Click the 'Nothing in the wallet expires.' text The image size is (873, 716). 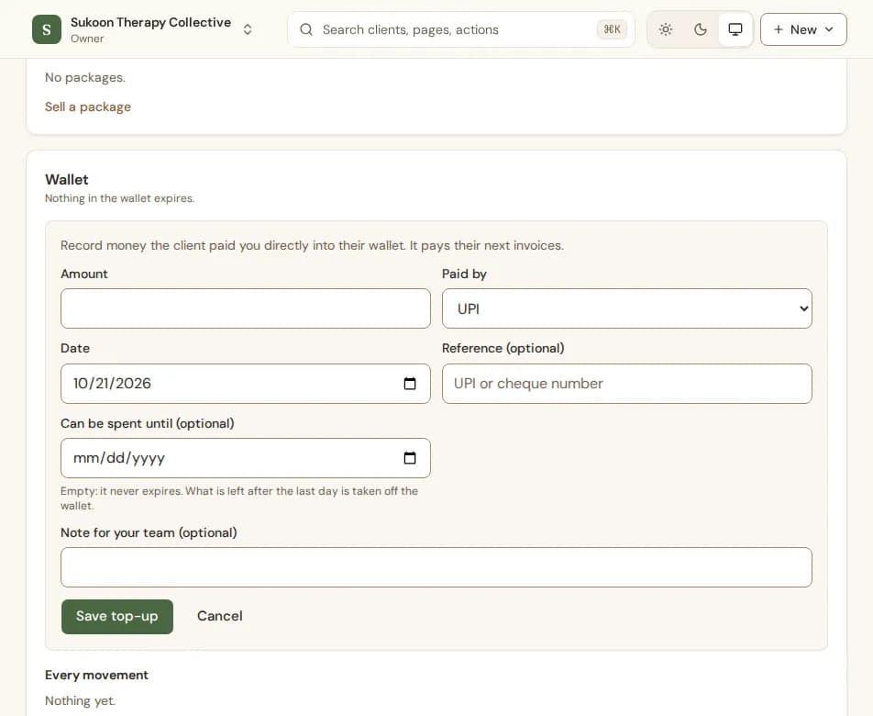point(120,198)
